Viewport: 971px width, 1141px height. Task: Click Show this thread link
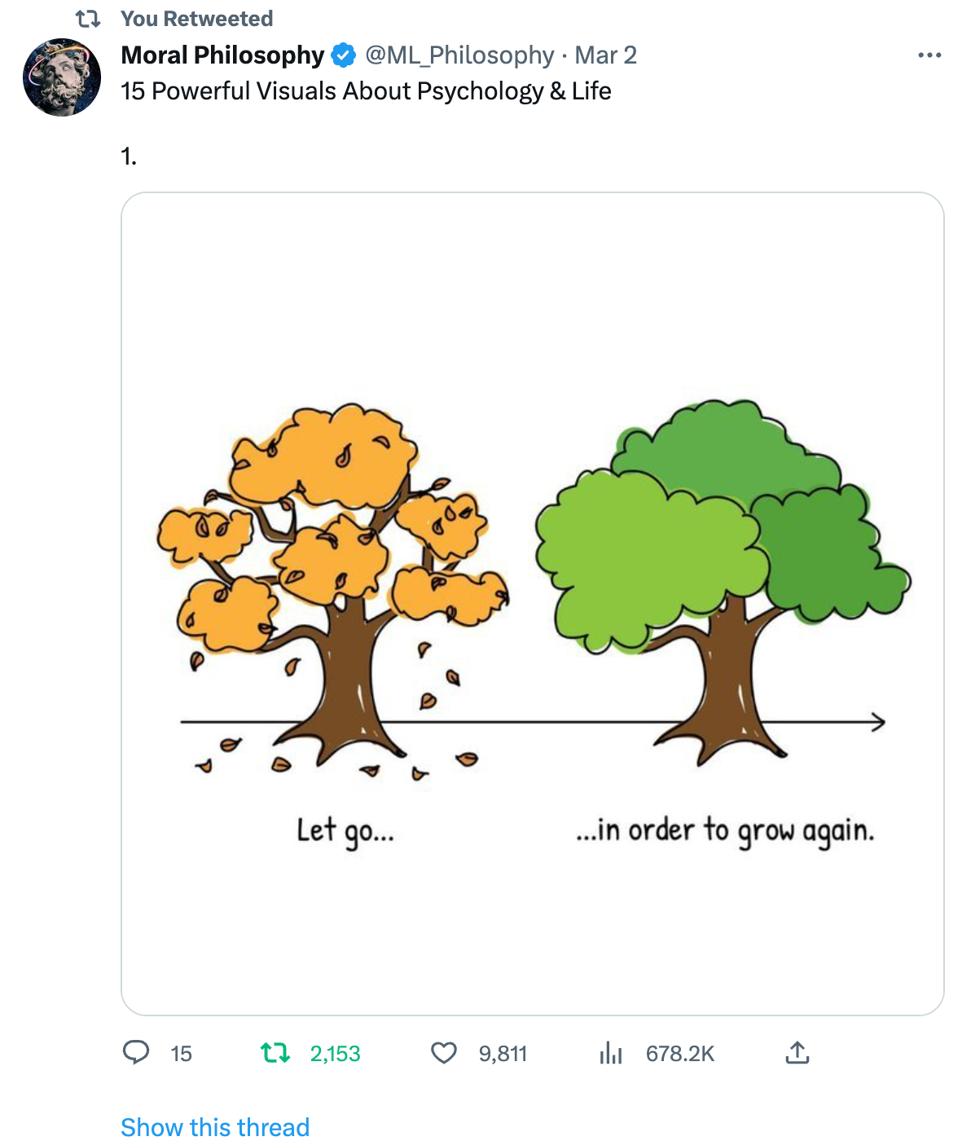(215, 1126)
